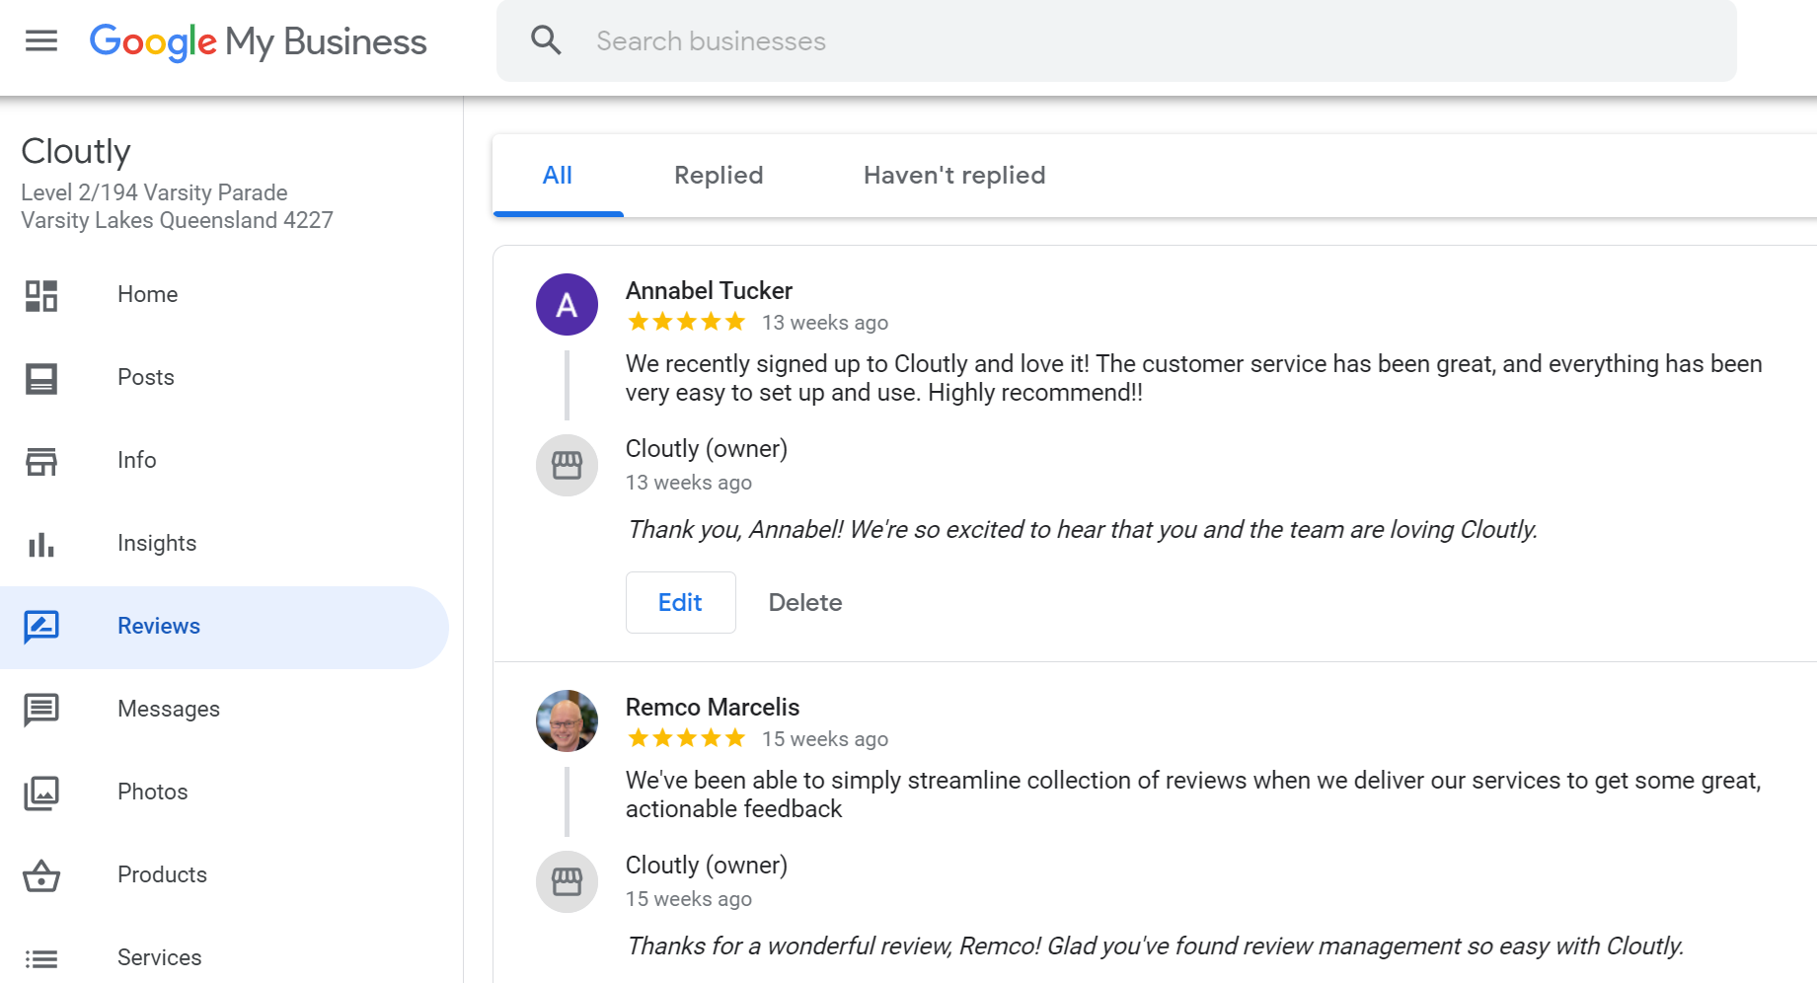Click Annabel's '13 weeks ago' review date
Screen dimensions: 1817x983
point(825,323)
